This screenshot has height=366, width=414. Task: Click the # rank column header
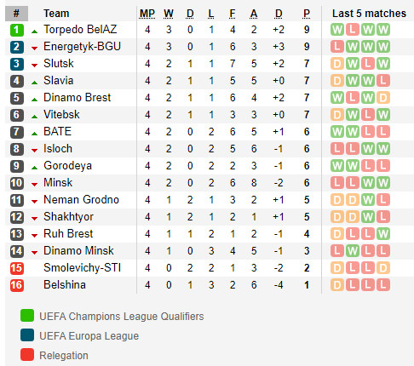pyautogui.click(x=16, y=14)
